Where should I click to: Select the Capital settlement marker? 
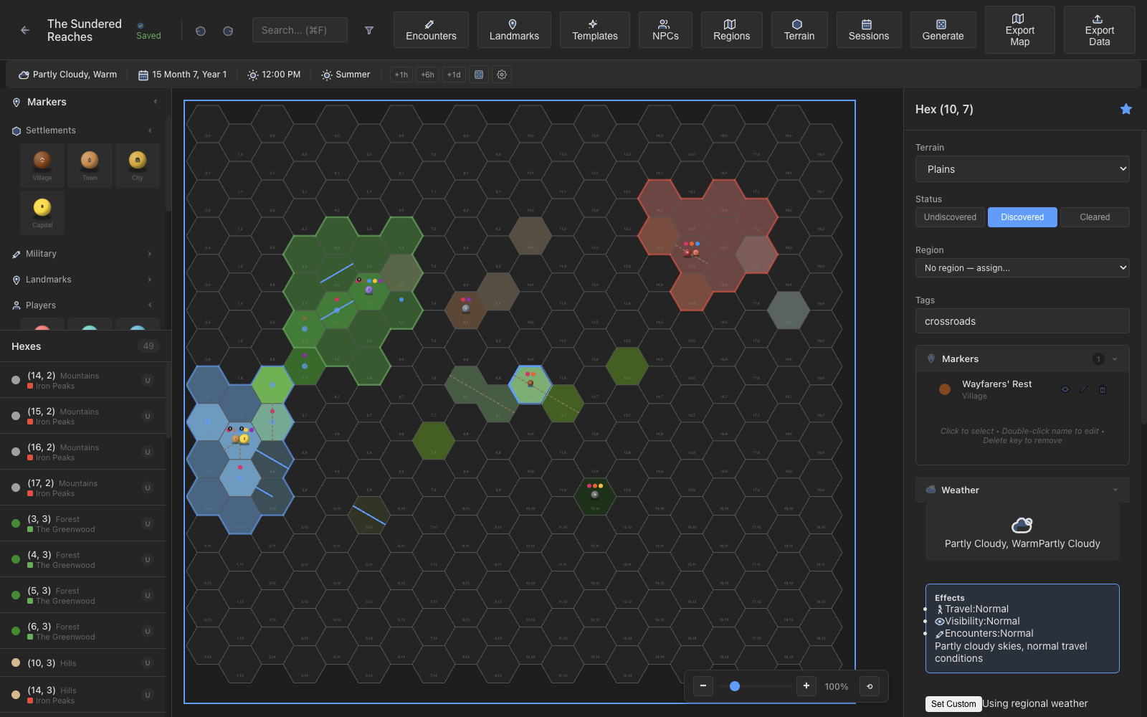coord(42,212)
